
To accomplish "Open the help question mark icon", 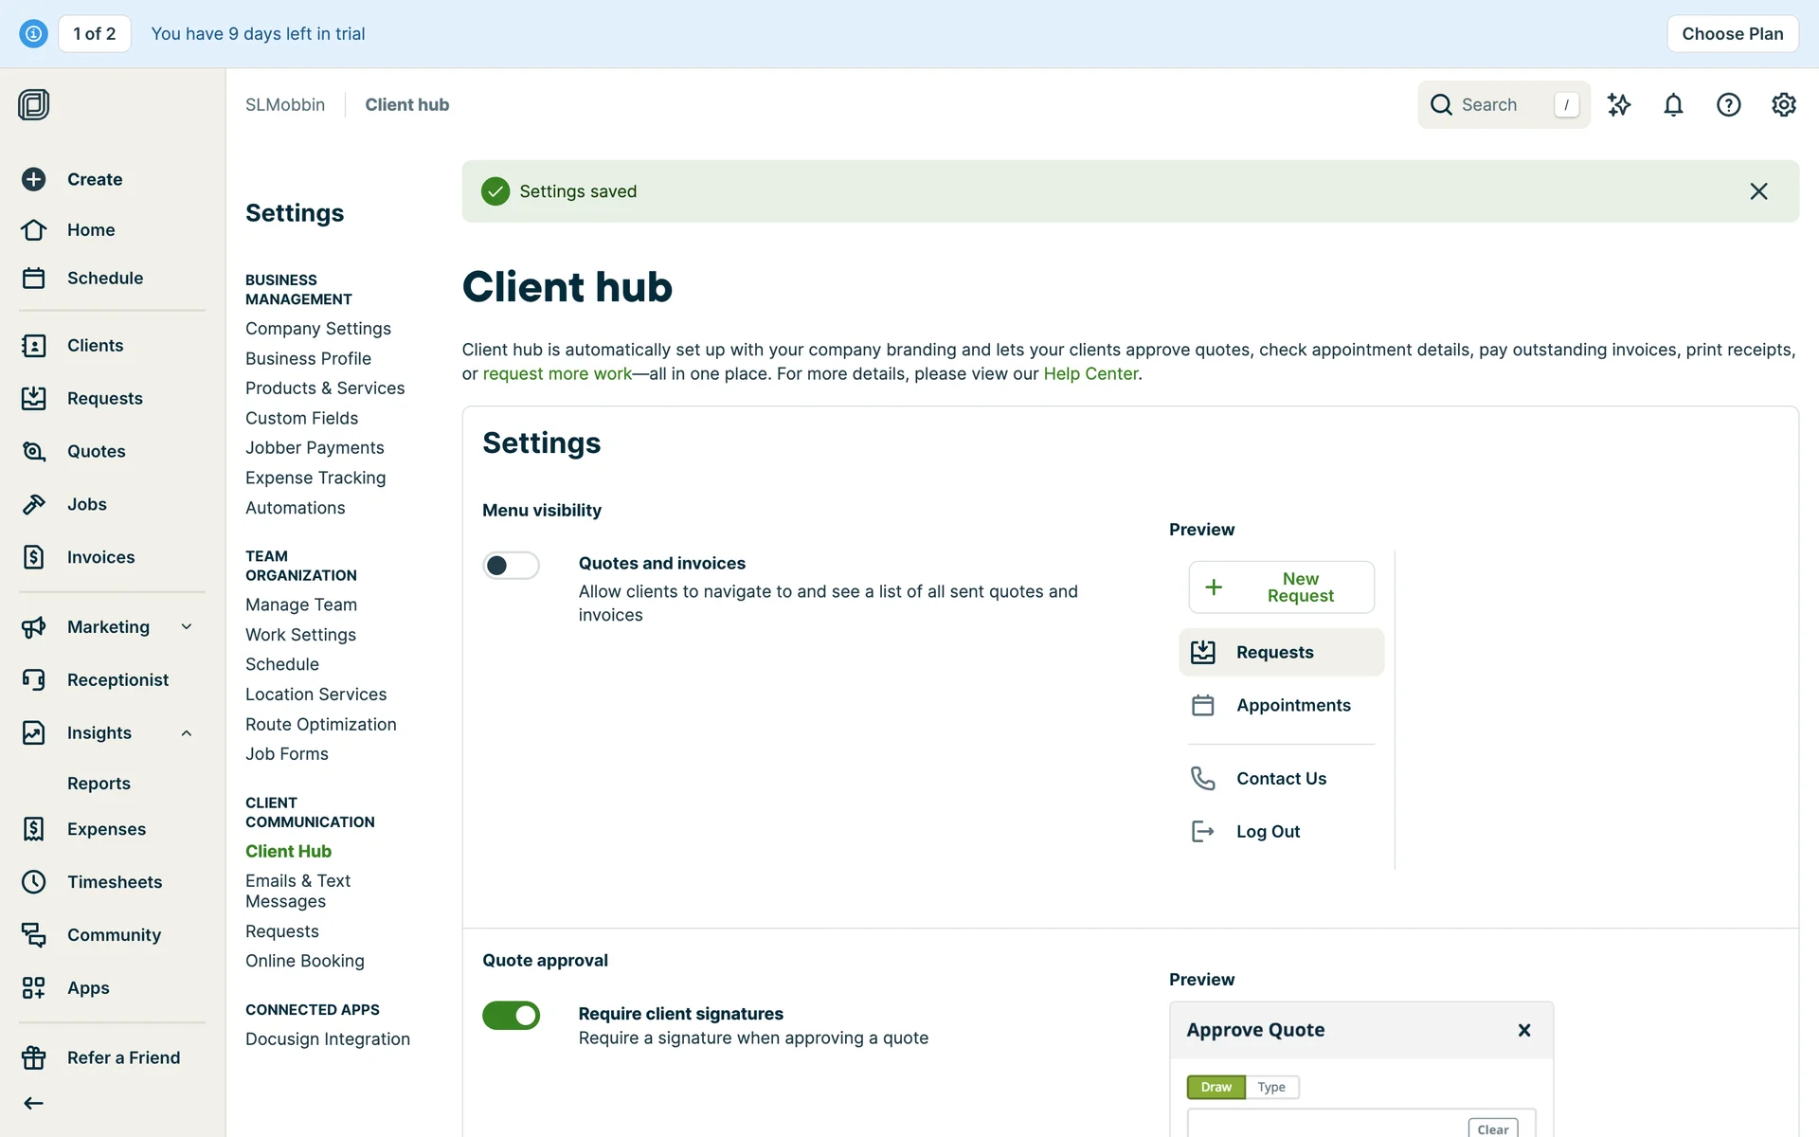I will point(1728,105).
